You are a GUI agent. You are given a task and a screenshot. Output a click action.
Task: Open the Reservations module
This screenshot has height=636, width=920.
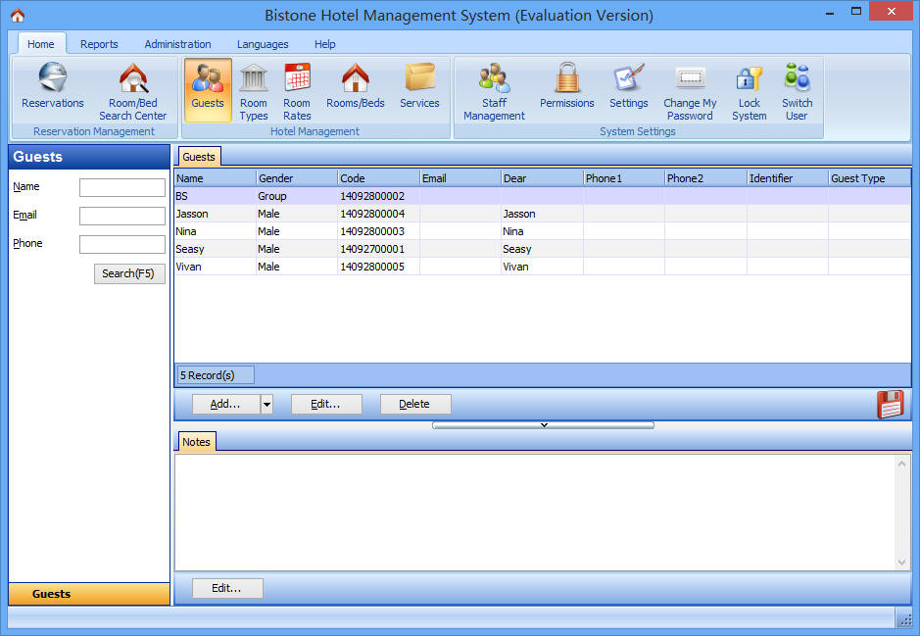tap(53, 86)
